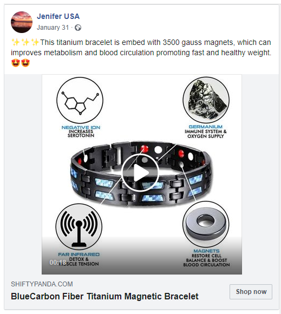Viewport: 281px width, 314px height.
Task: Open the January 31 post timestamp
Action: click(x=53, y=28)
